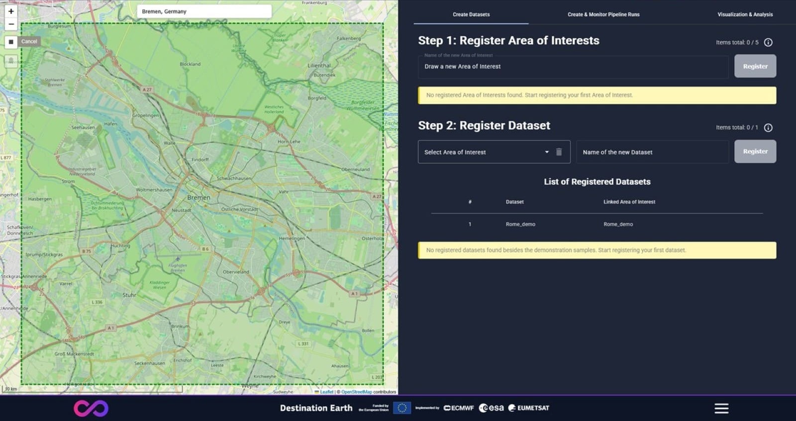Open info icon for Step 2 items
Viewport: 796px width, 421px height.
768,128
